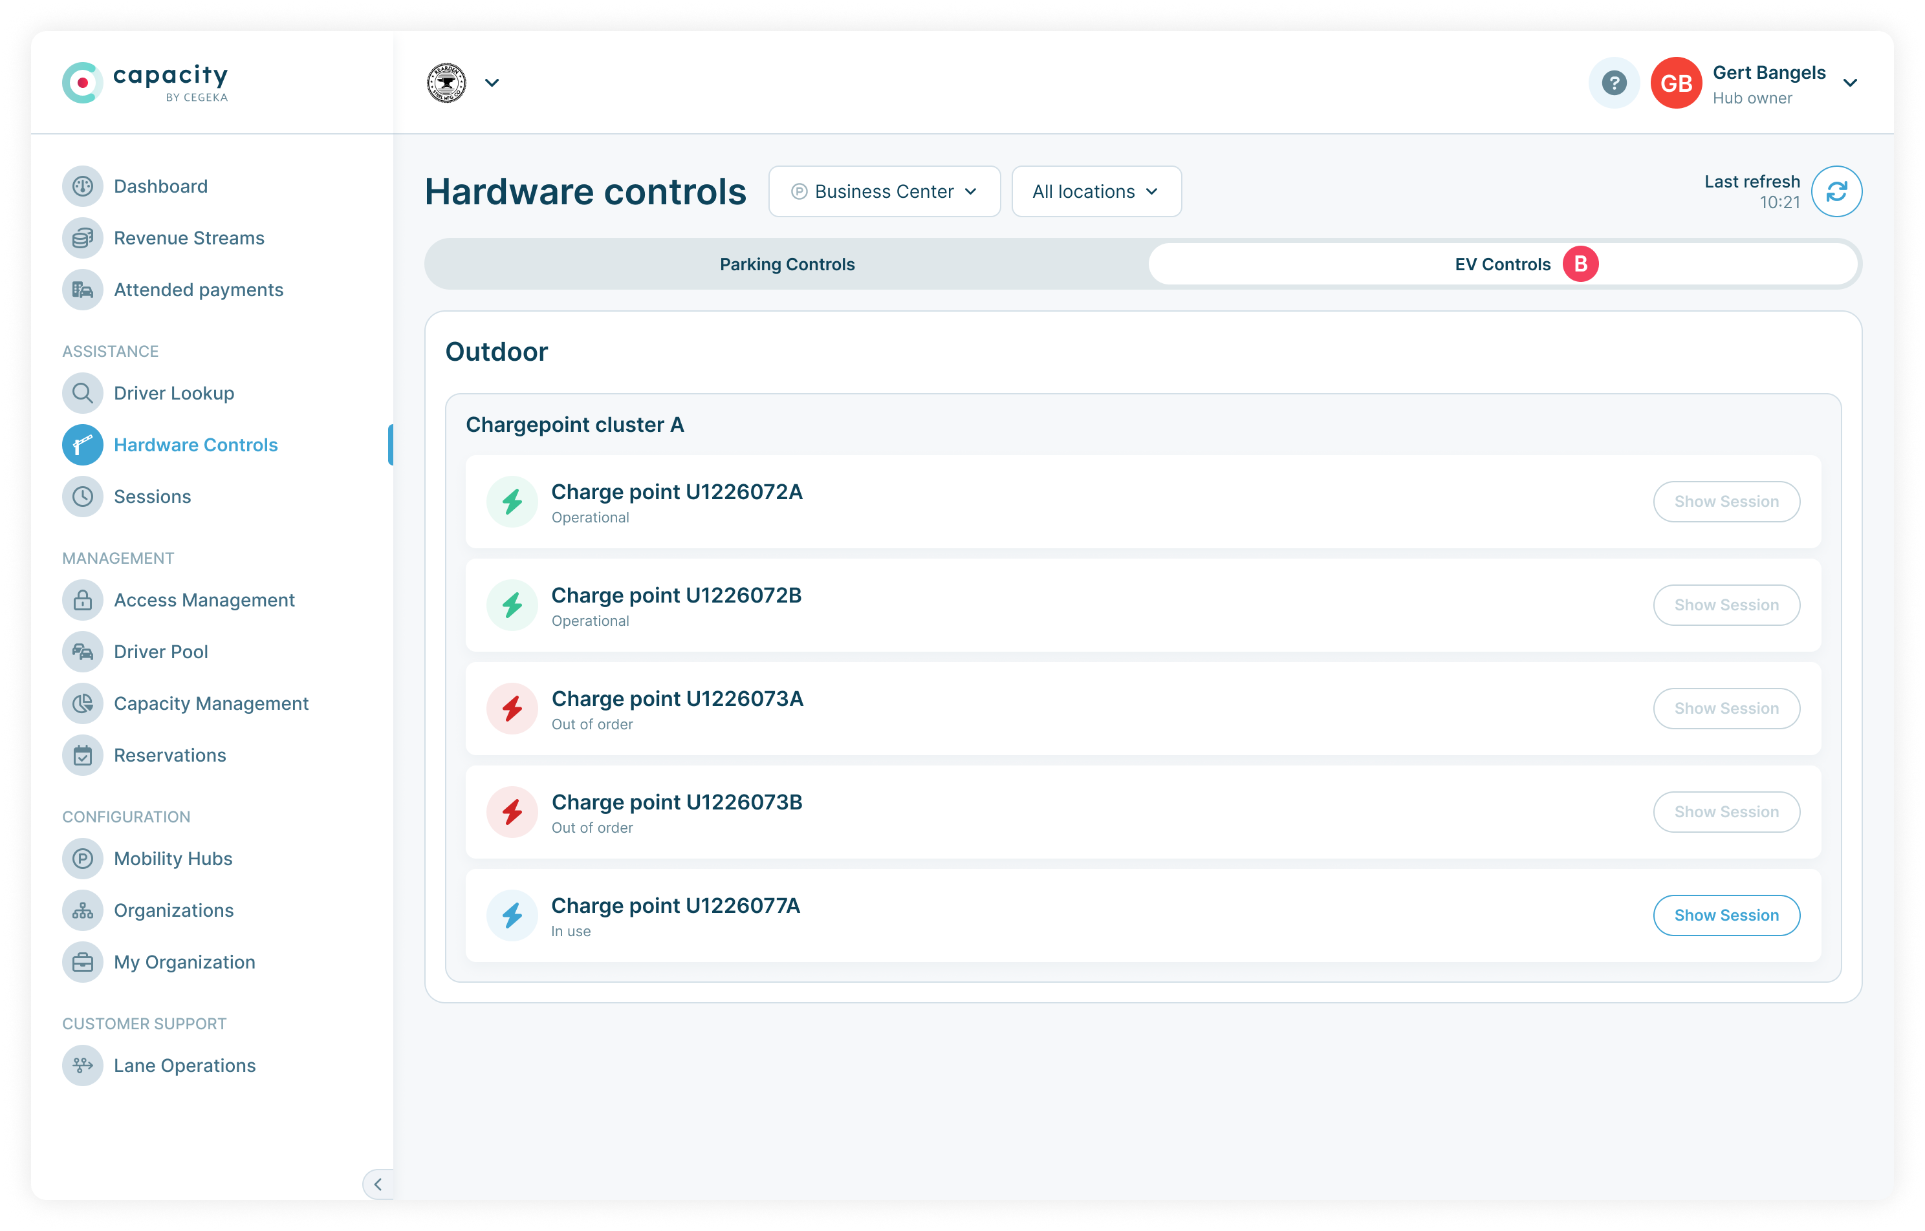
Task: Switch to the EV Controls tab
Action: tap(1503, 264)
